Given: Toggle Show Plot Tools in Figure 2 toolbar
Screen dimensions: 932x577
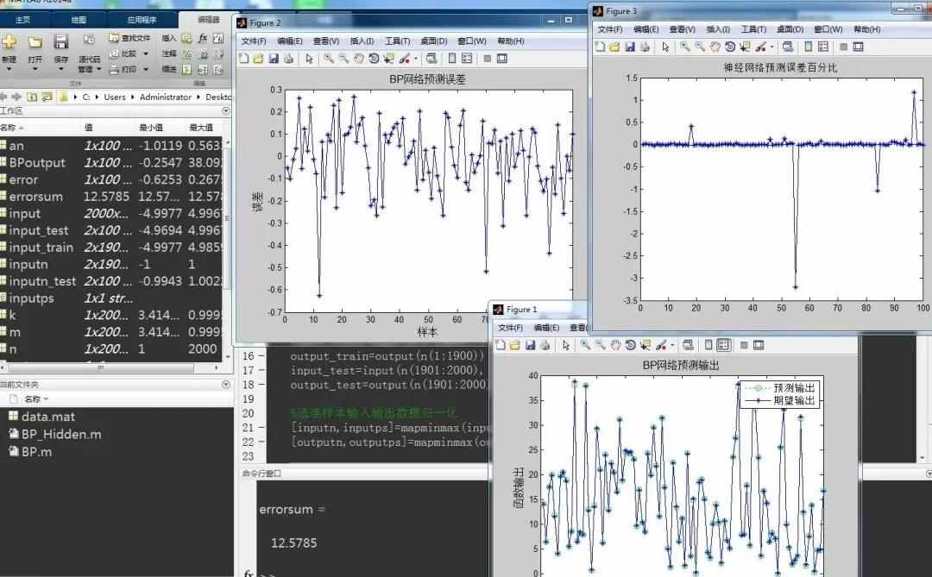Looking at the screenshot, I should pyautogui.click(x=502, y=59).
